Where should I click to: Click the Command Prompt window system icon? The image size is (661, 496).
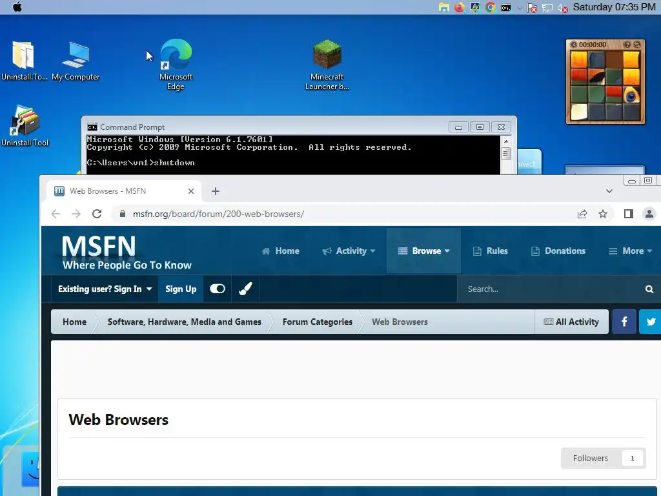tap(92, 127)
